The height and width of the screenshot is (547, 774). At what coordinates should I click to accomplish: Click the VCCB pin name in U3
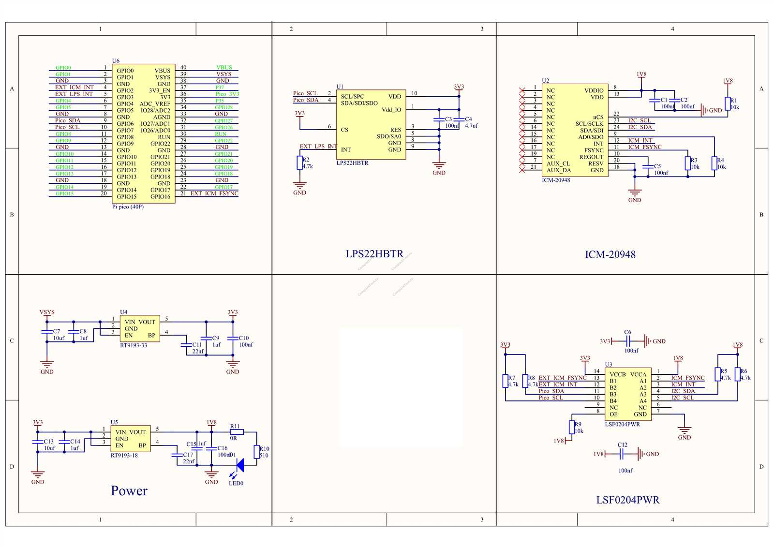[x=618, y=375]
